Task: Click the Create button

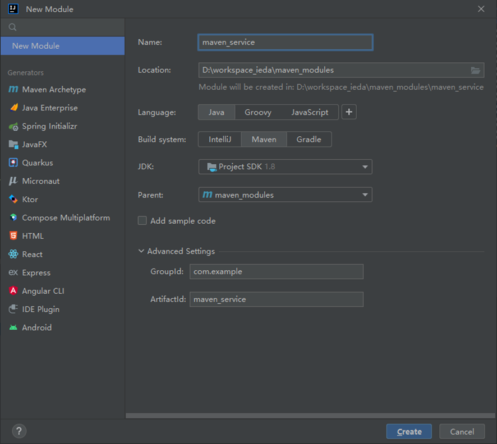Action: click(x=409, y=431)
